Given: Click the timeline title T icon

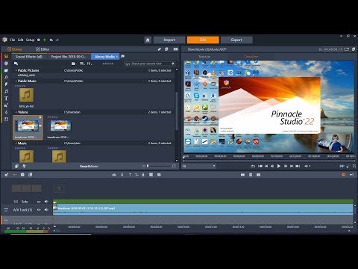Looking at the screenshot, I should pos(130,175).
